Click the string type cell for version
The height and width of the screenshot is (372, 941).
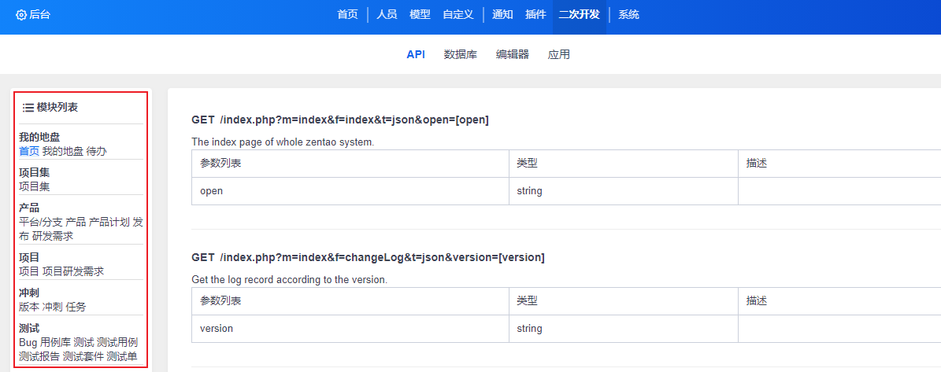[x=624, y=328]
